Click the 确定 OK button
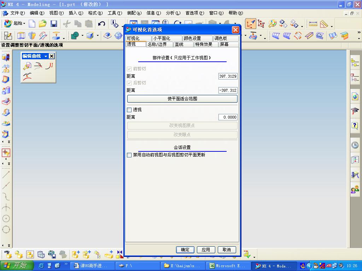The image size is (362, 271). (185, 250)
